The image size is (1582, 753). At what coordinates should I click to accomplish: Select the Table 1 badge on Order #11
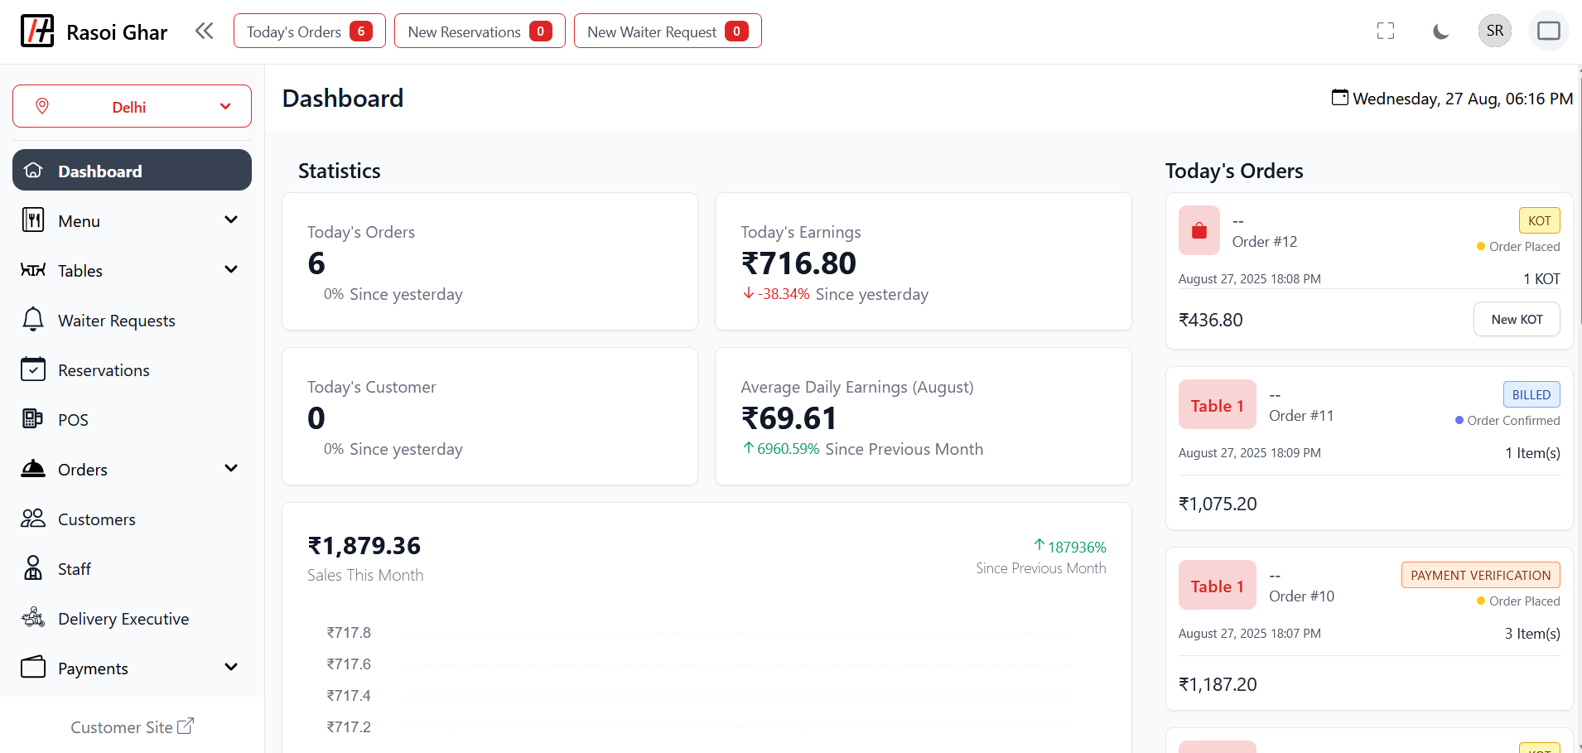(1217, 405)
